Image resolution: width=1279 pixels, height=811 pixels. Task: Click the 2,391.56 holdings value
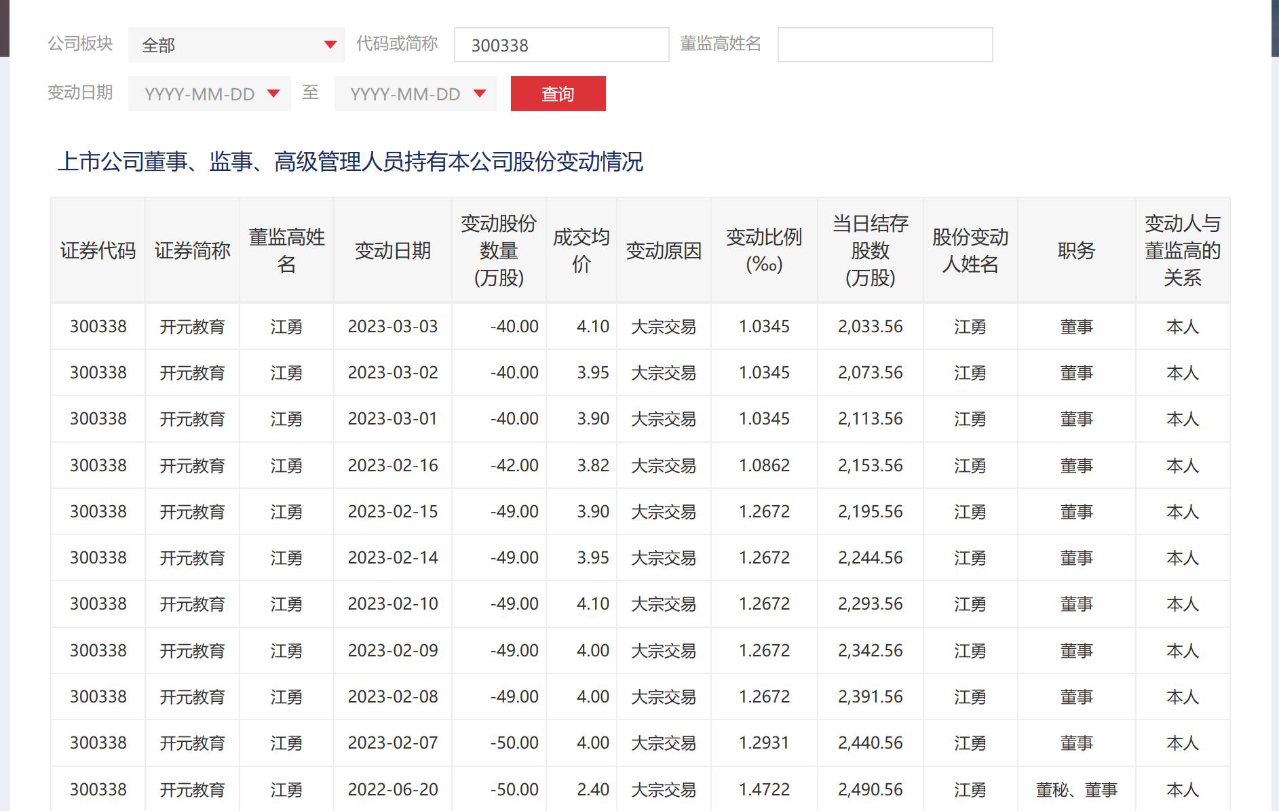871,696
